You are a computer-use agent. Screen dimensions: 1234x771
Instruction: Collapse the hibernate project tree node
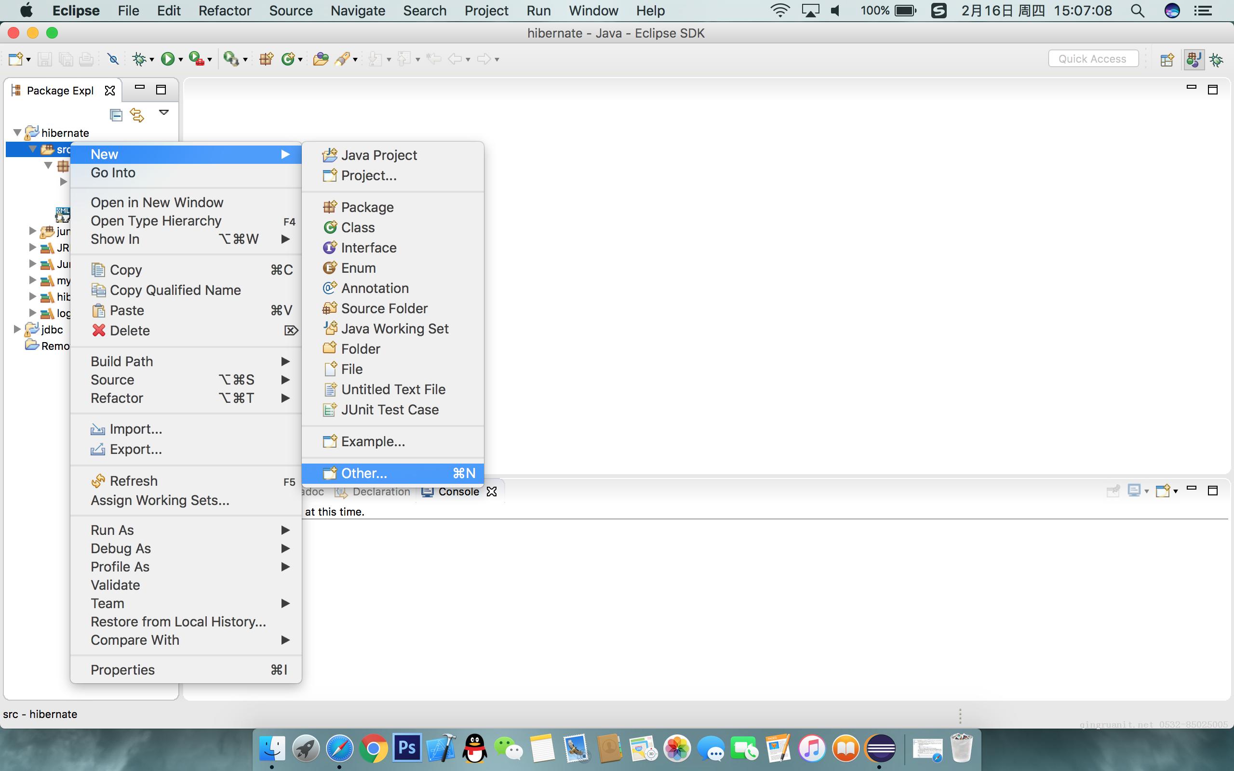17,133
